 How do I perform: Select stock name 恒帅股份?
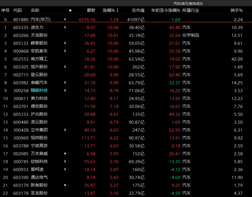pyautogui.click(x=39, y=138)
